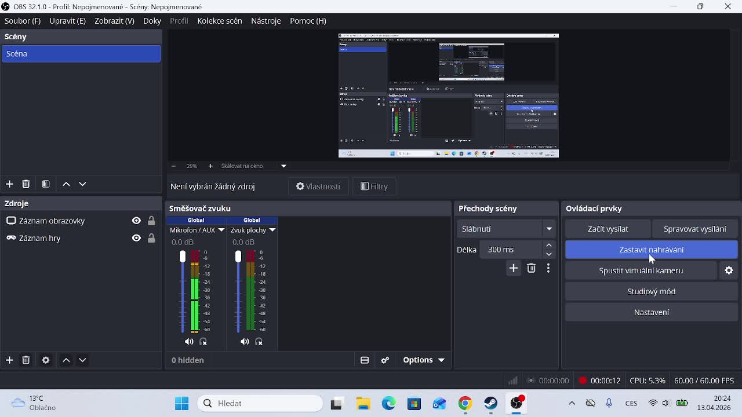Open the Options dropdown in the audio mixer
This screenshot has height=417, width=742.
tap(424, 360)
